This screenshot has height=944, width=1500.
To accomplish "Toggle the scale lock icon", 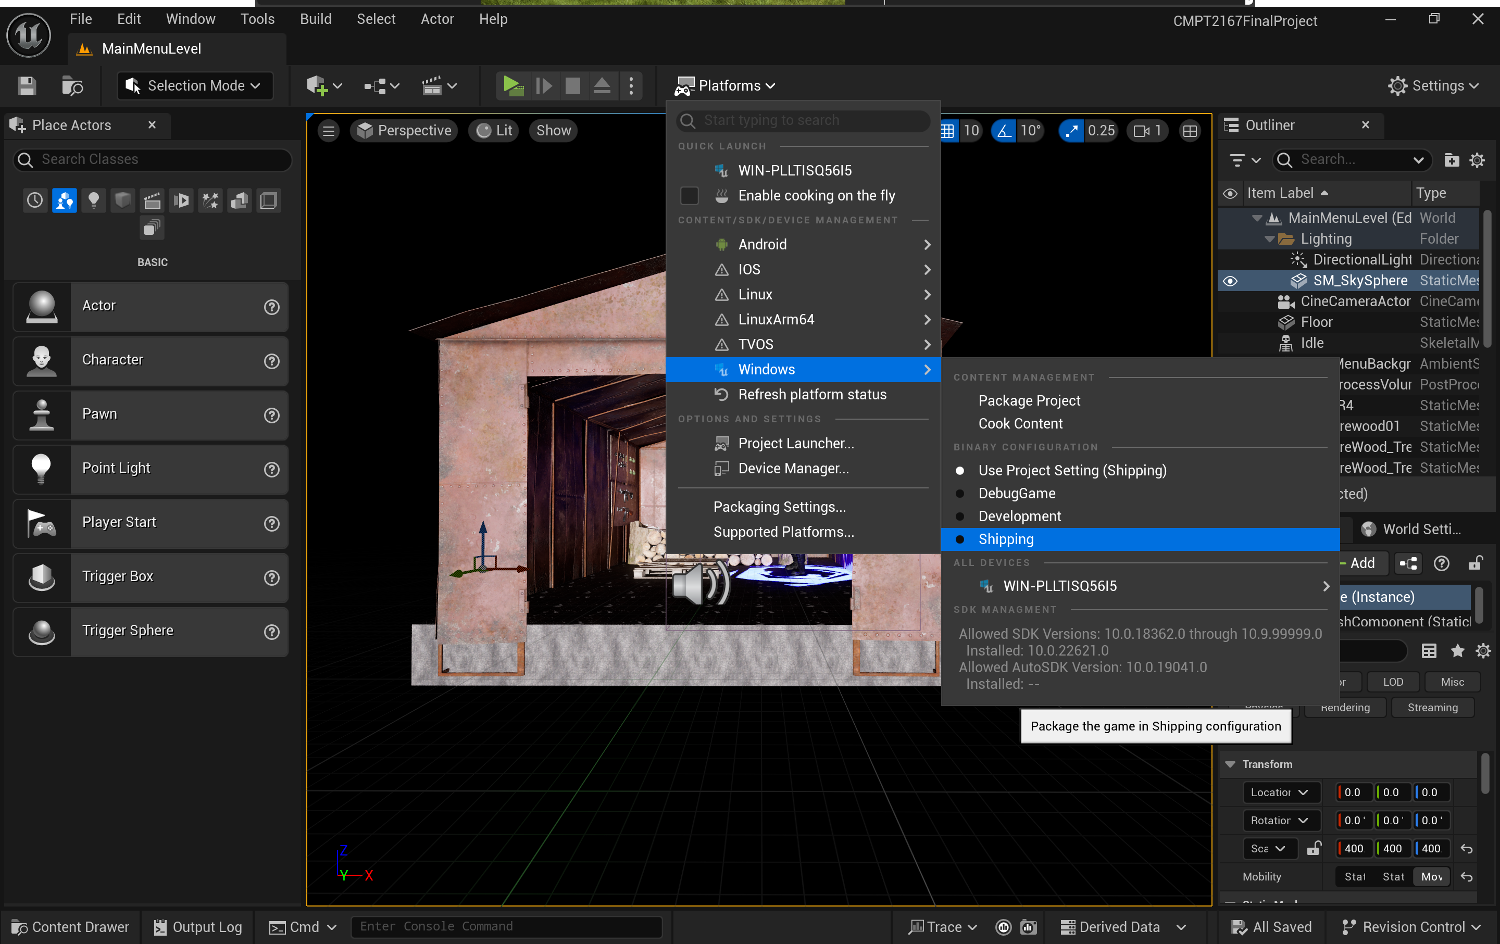I will (x=1314, y=848).
